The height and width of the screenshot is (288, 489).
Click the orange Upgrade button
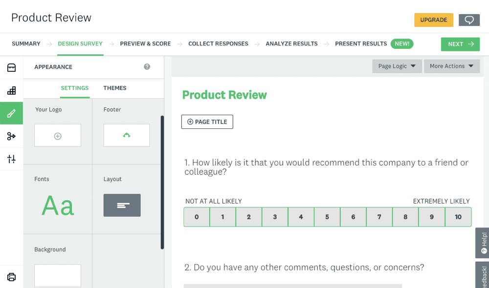pyautogui.click(x=433, y=20)
